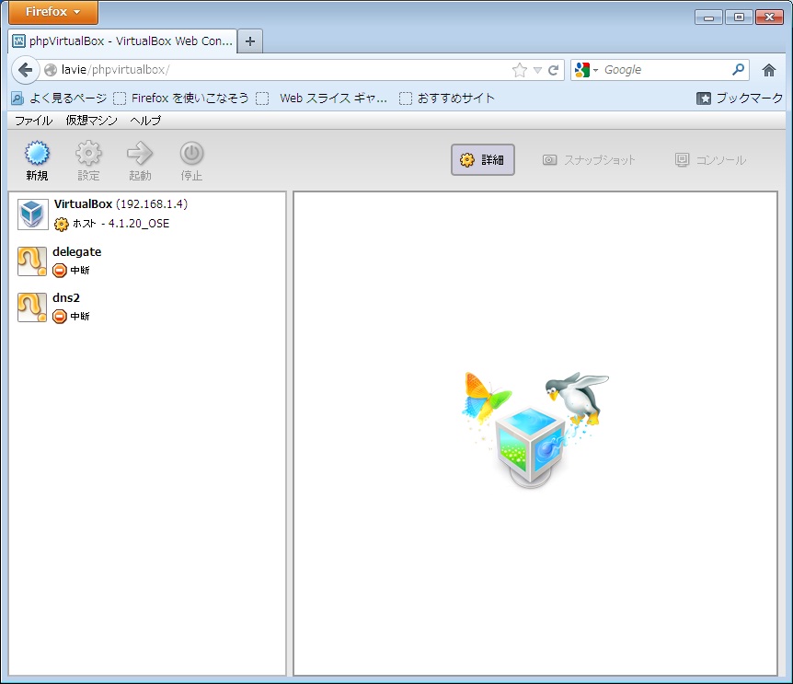Reload the page with the refresh icon
Viewport: 793px width, 684px height.
coord(553,70)
